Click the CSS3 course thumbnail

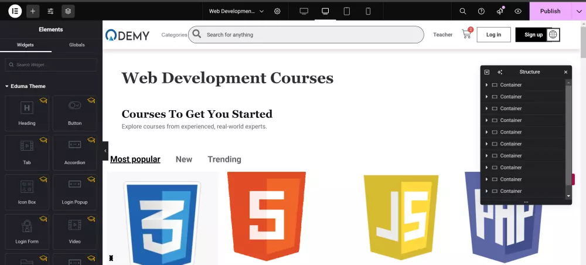tap(162, 219)
